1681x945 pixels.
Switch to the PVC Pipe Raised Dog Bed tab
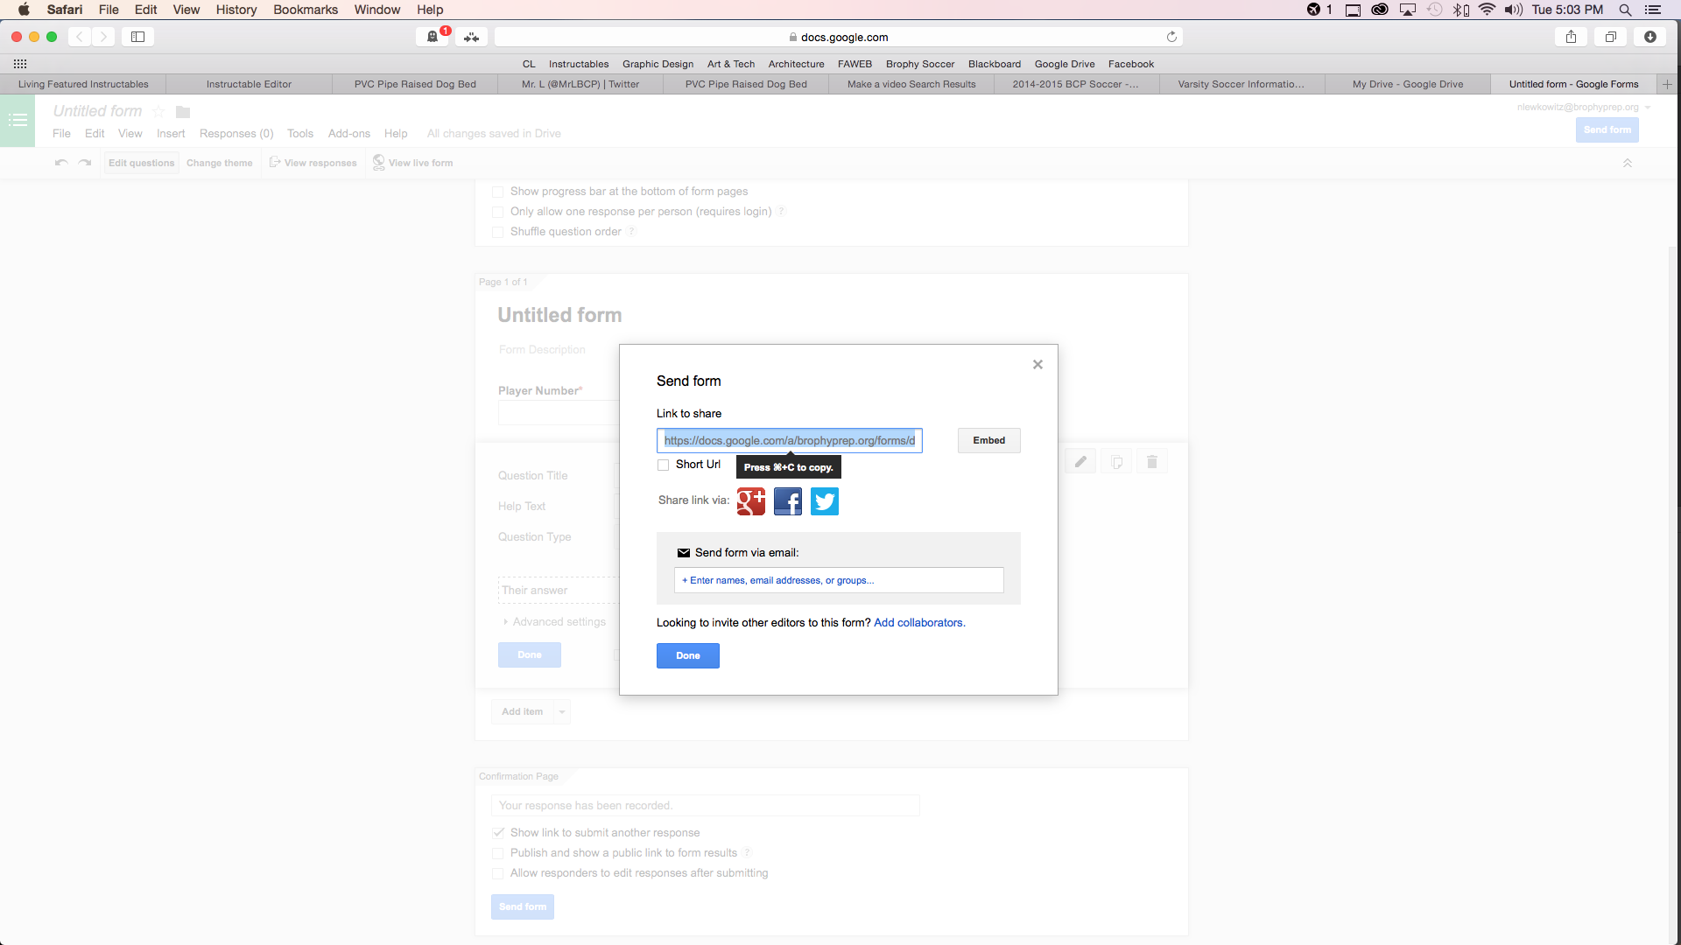[414, 84]
